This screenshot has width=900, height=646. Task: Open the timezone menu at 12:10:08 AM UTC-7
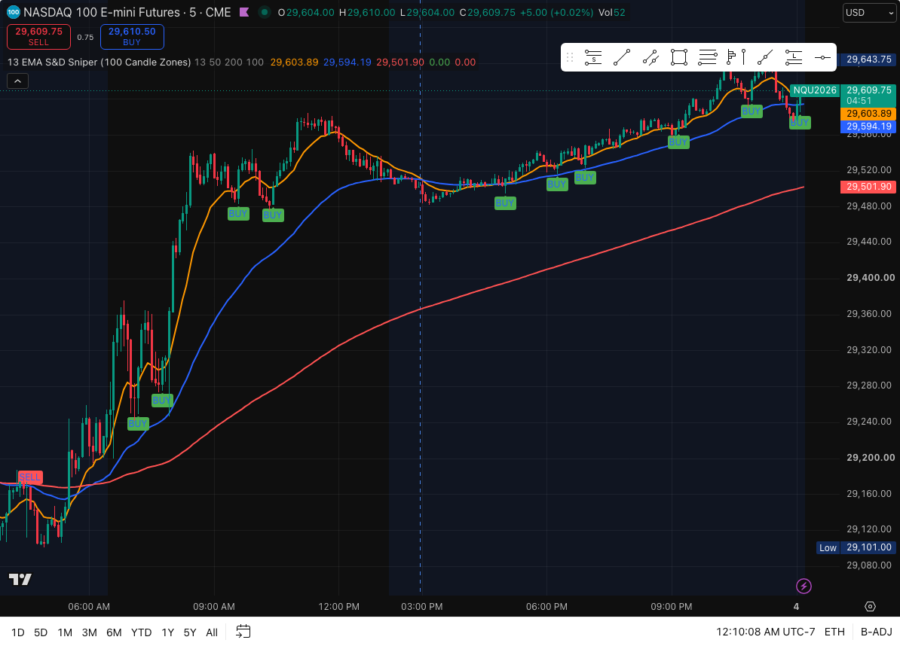tap(766, 632)
